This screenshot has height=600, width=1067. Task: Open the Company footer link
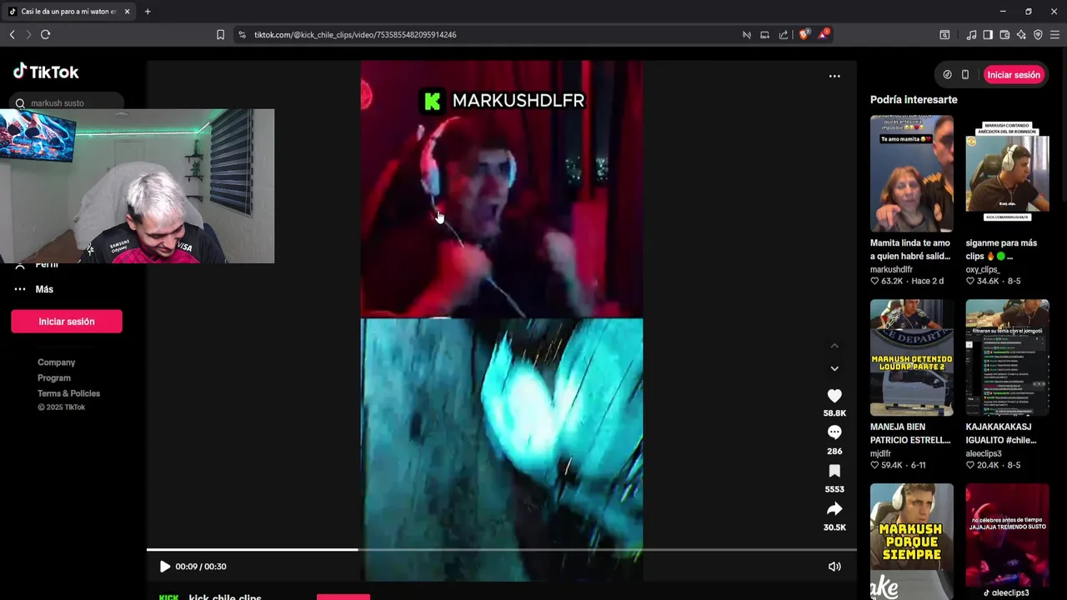click(x=56, y=362)
